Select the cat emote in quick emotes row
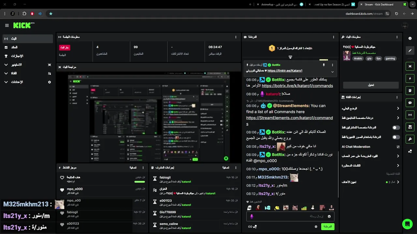This screenshot has height=234, width=417. click(295, 208)
